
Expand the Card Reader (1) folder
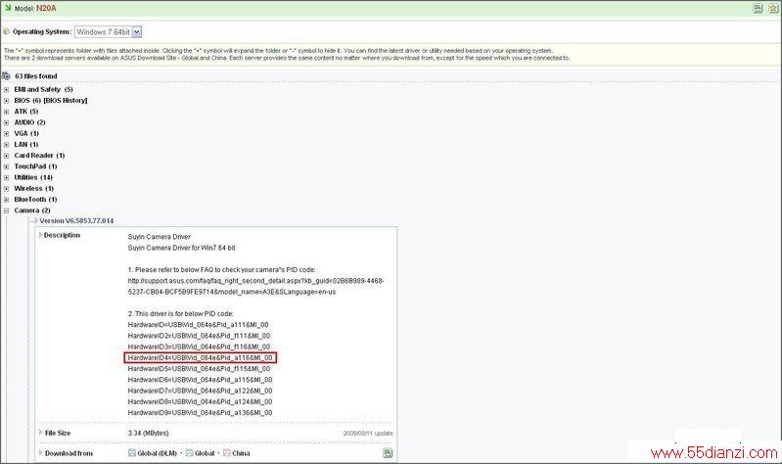click(7, 156)
